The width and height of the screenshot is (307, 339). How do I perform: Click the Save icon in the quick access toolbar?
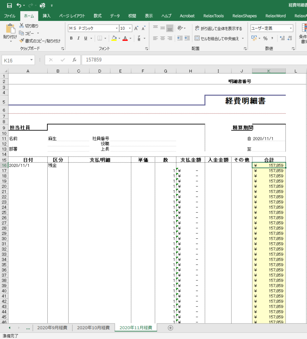pyautogui.click(x=9, y=5)
